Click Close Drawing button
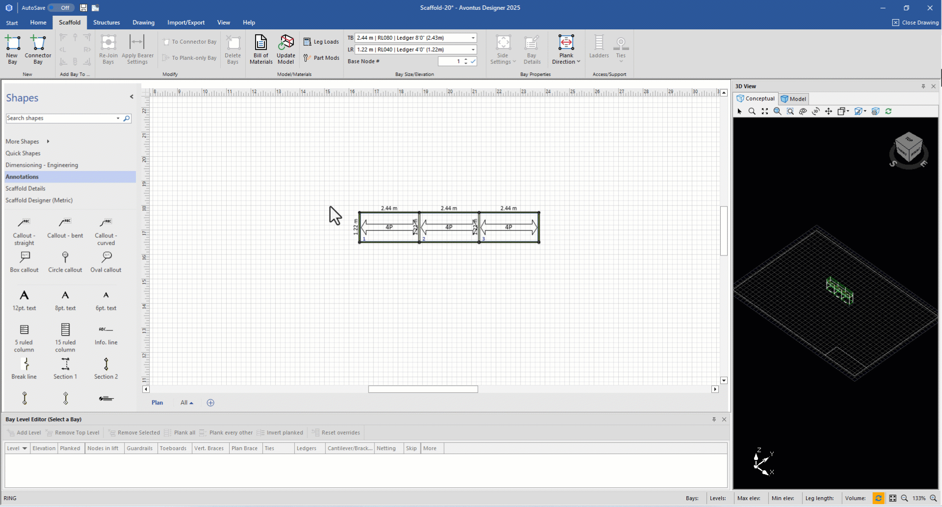Viewport: 942px width, 507px height. point(915,23)
